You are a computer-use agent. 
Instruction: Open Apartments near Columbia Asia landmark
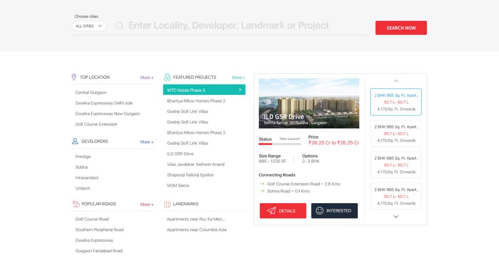[x=197, y=229]
